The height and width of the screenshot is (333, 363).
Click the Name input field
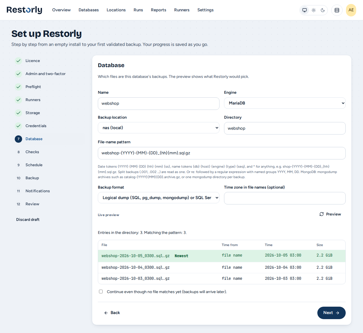159,104
